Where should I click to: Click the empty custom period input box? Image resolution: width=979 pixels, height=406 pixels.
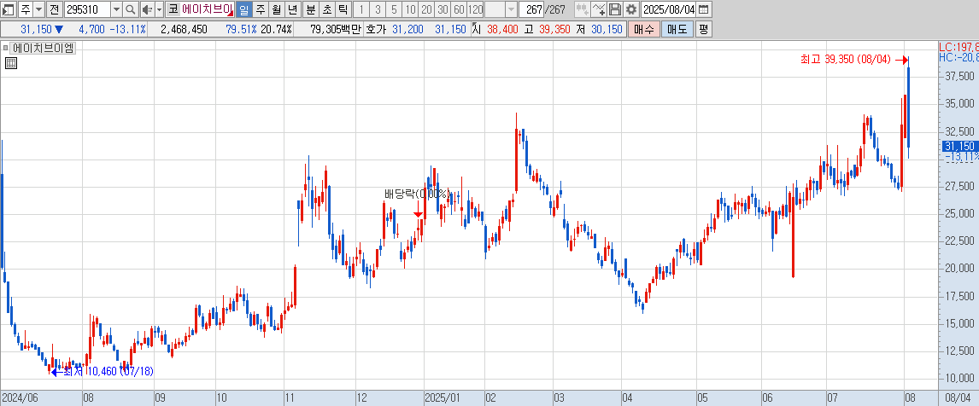click(x=495, y=9)
